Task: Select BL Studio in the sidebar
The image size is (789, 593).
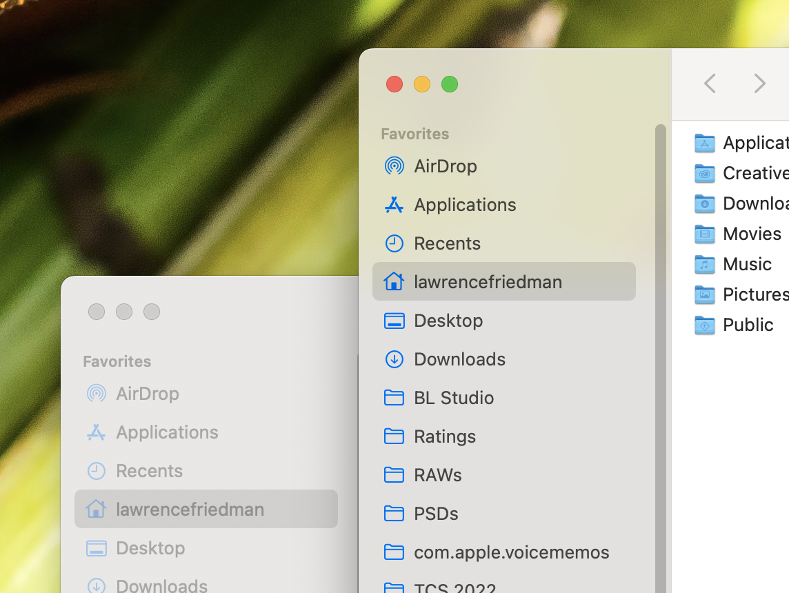Action: coord(454,398)
